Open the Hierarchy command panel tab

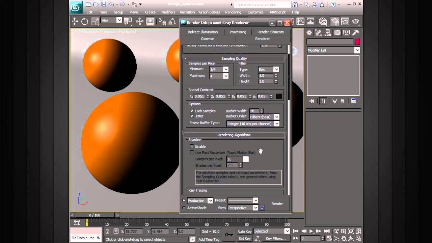point(328,33)
